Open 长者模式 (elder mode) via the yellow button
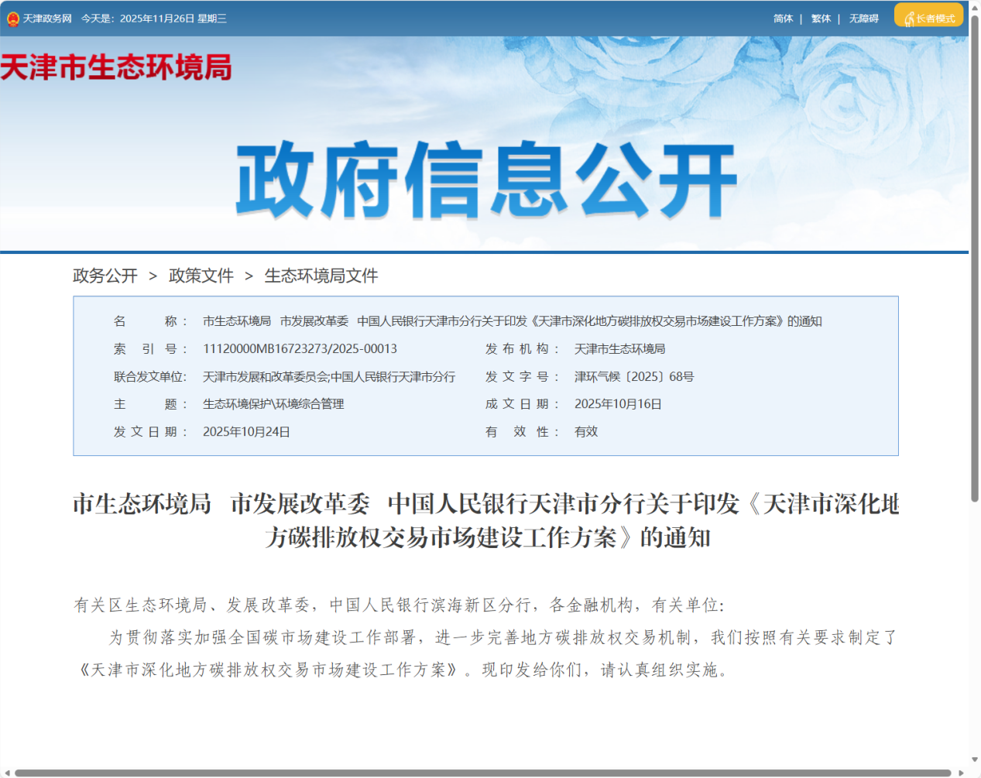 pyautogui.click(x=928, y=15)
